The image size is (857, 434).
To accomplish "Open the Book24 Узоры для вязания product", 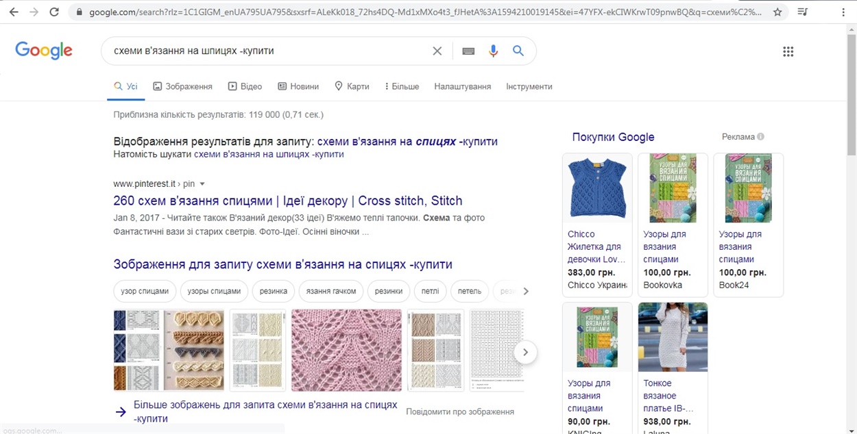I will [748, 225].
